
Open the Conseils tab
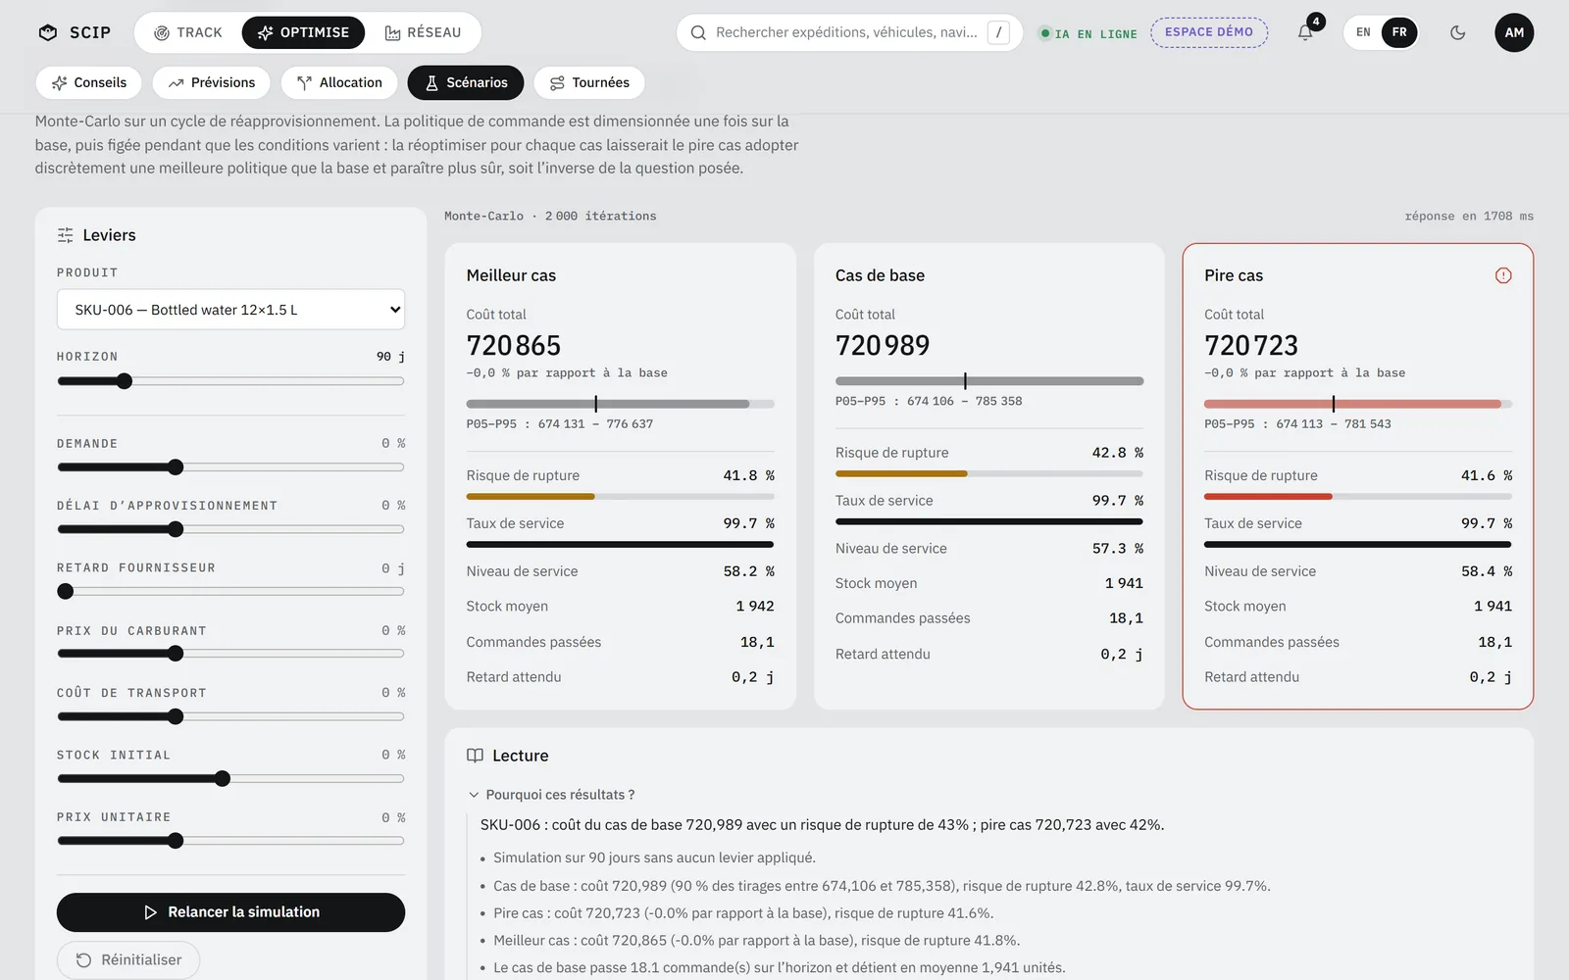pos(88,82)
